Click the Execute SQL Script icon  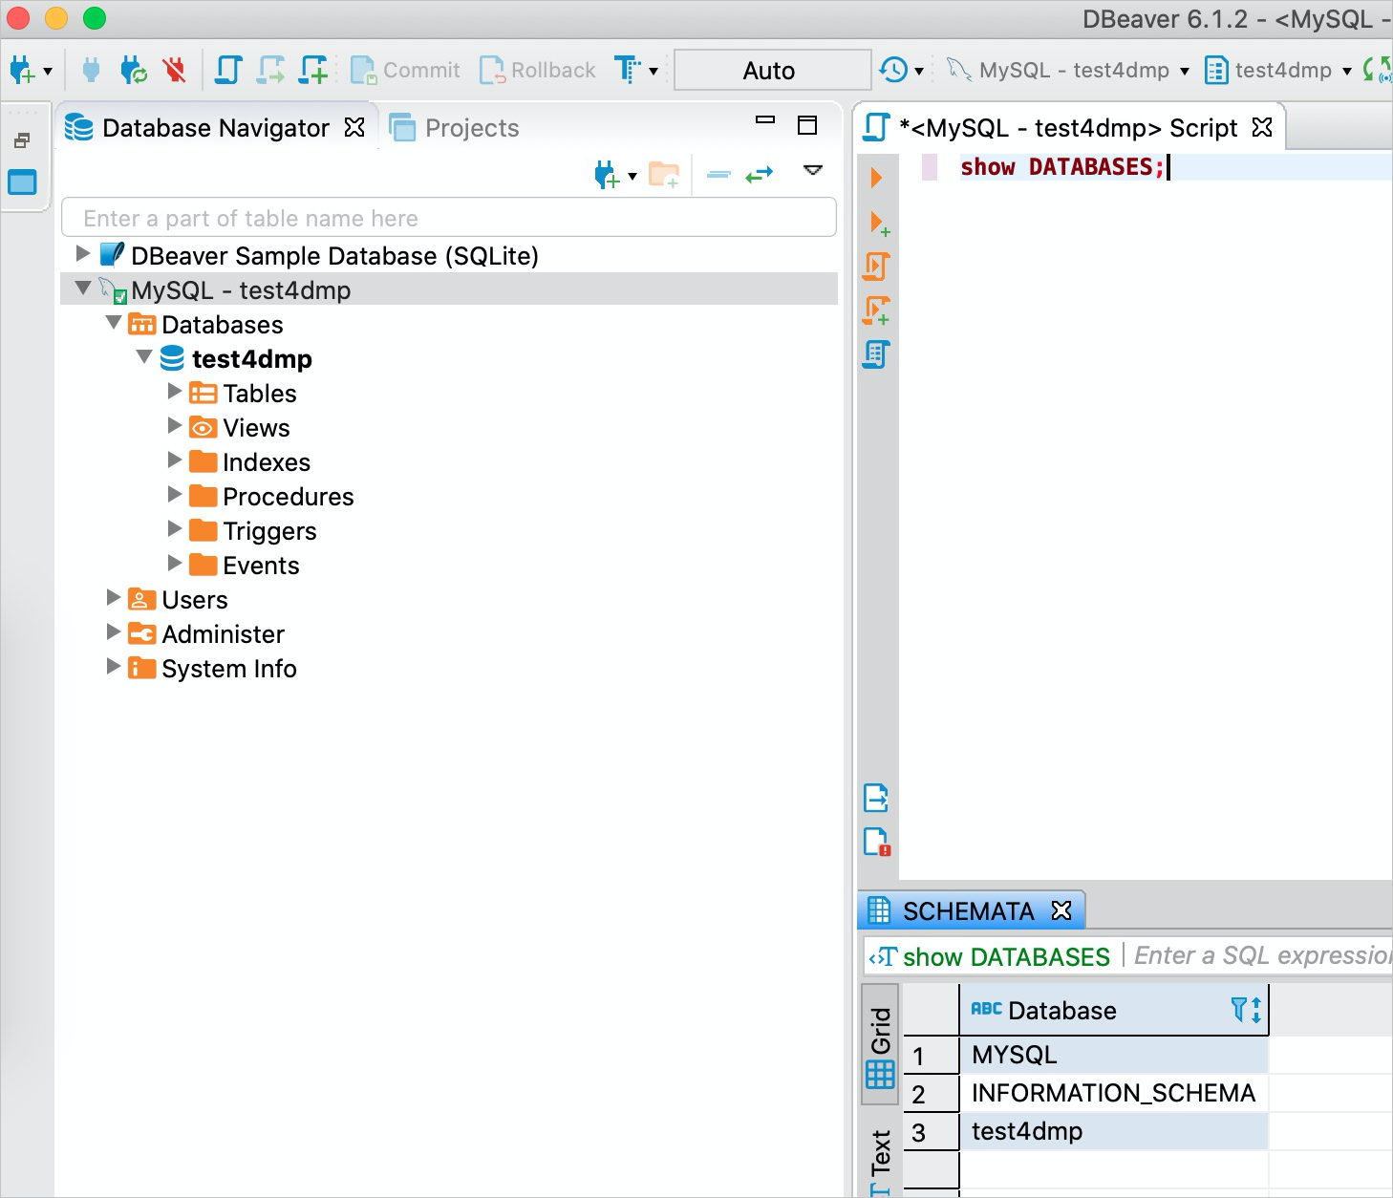(x=876, y=267)
